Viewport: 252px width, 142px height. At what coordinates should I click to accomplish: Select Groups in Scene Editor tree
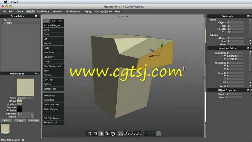pos(8,23)
